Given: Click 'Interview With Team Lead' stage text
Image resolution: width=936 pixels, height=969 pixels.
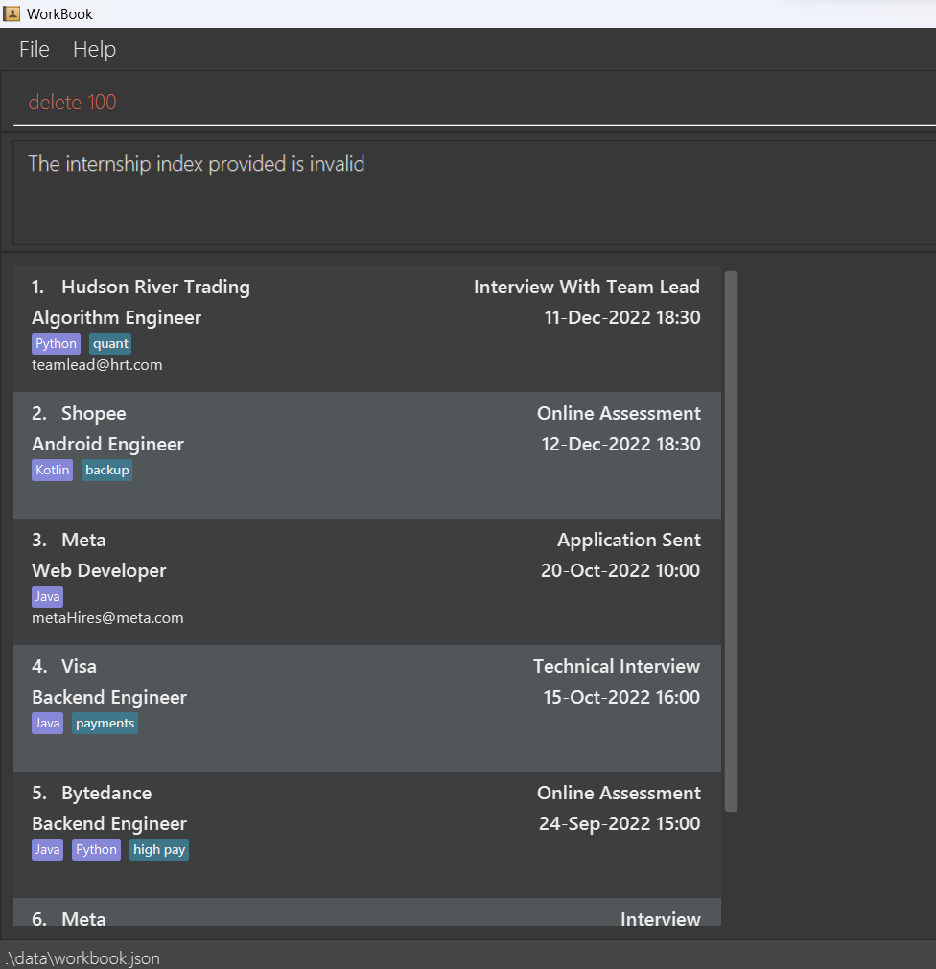Looking at the screenshot, I should (587, 287).
